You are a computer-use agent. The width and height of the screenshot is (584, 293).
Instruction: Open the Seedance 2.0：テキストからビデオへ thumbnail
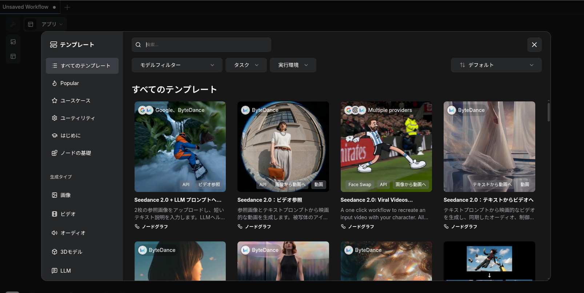click(489, 146)
